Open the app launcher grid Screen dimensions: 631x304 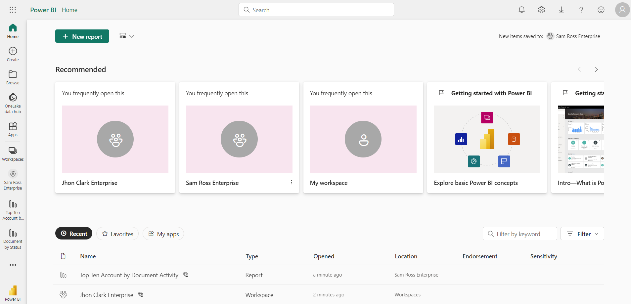point(13,10)
